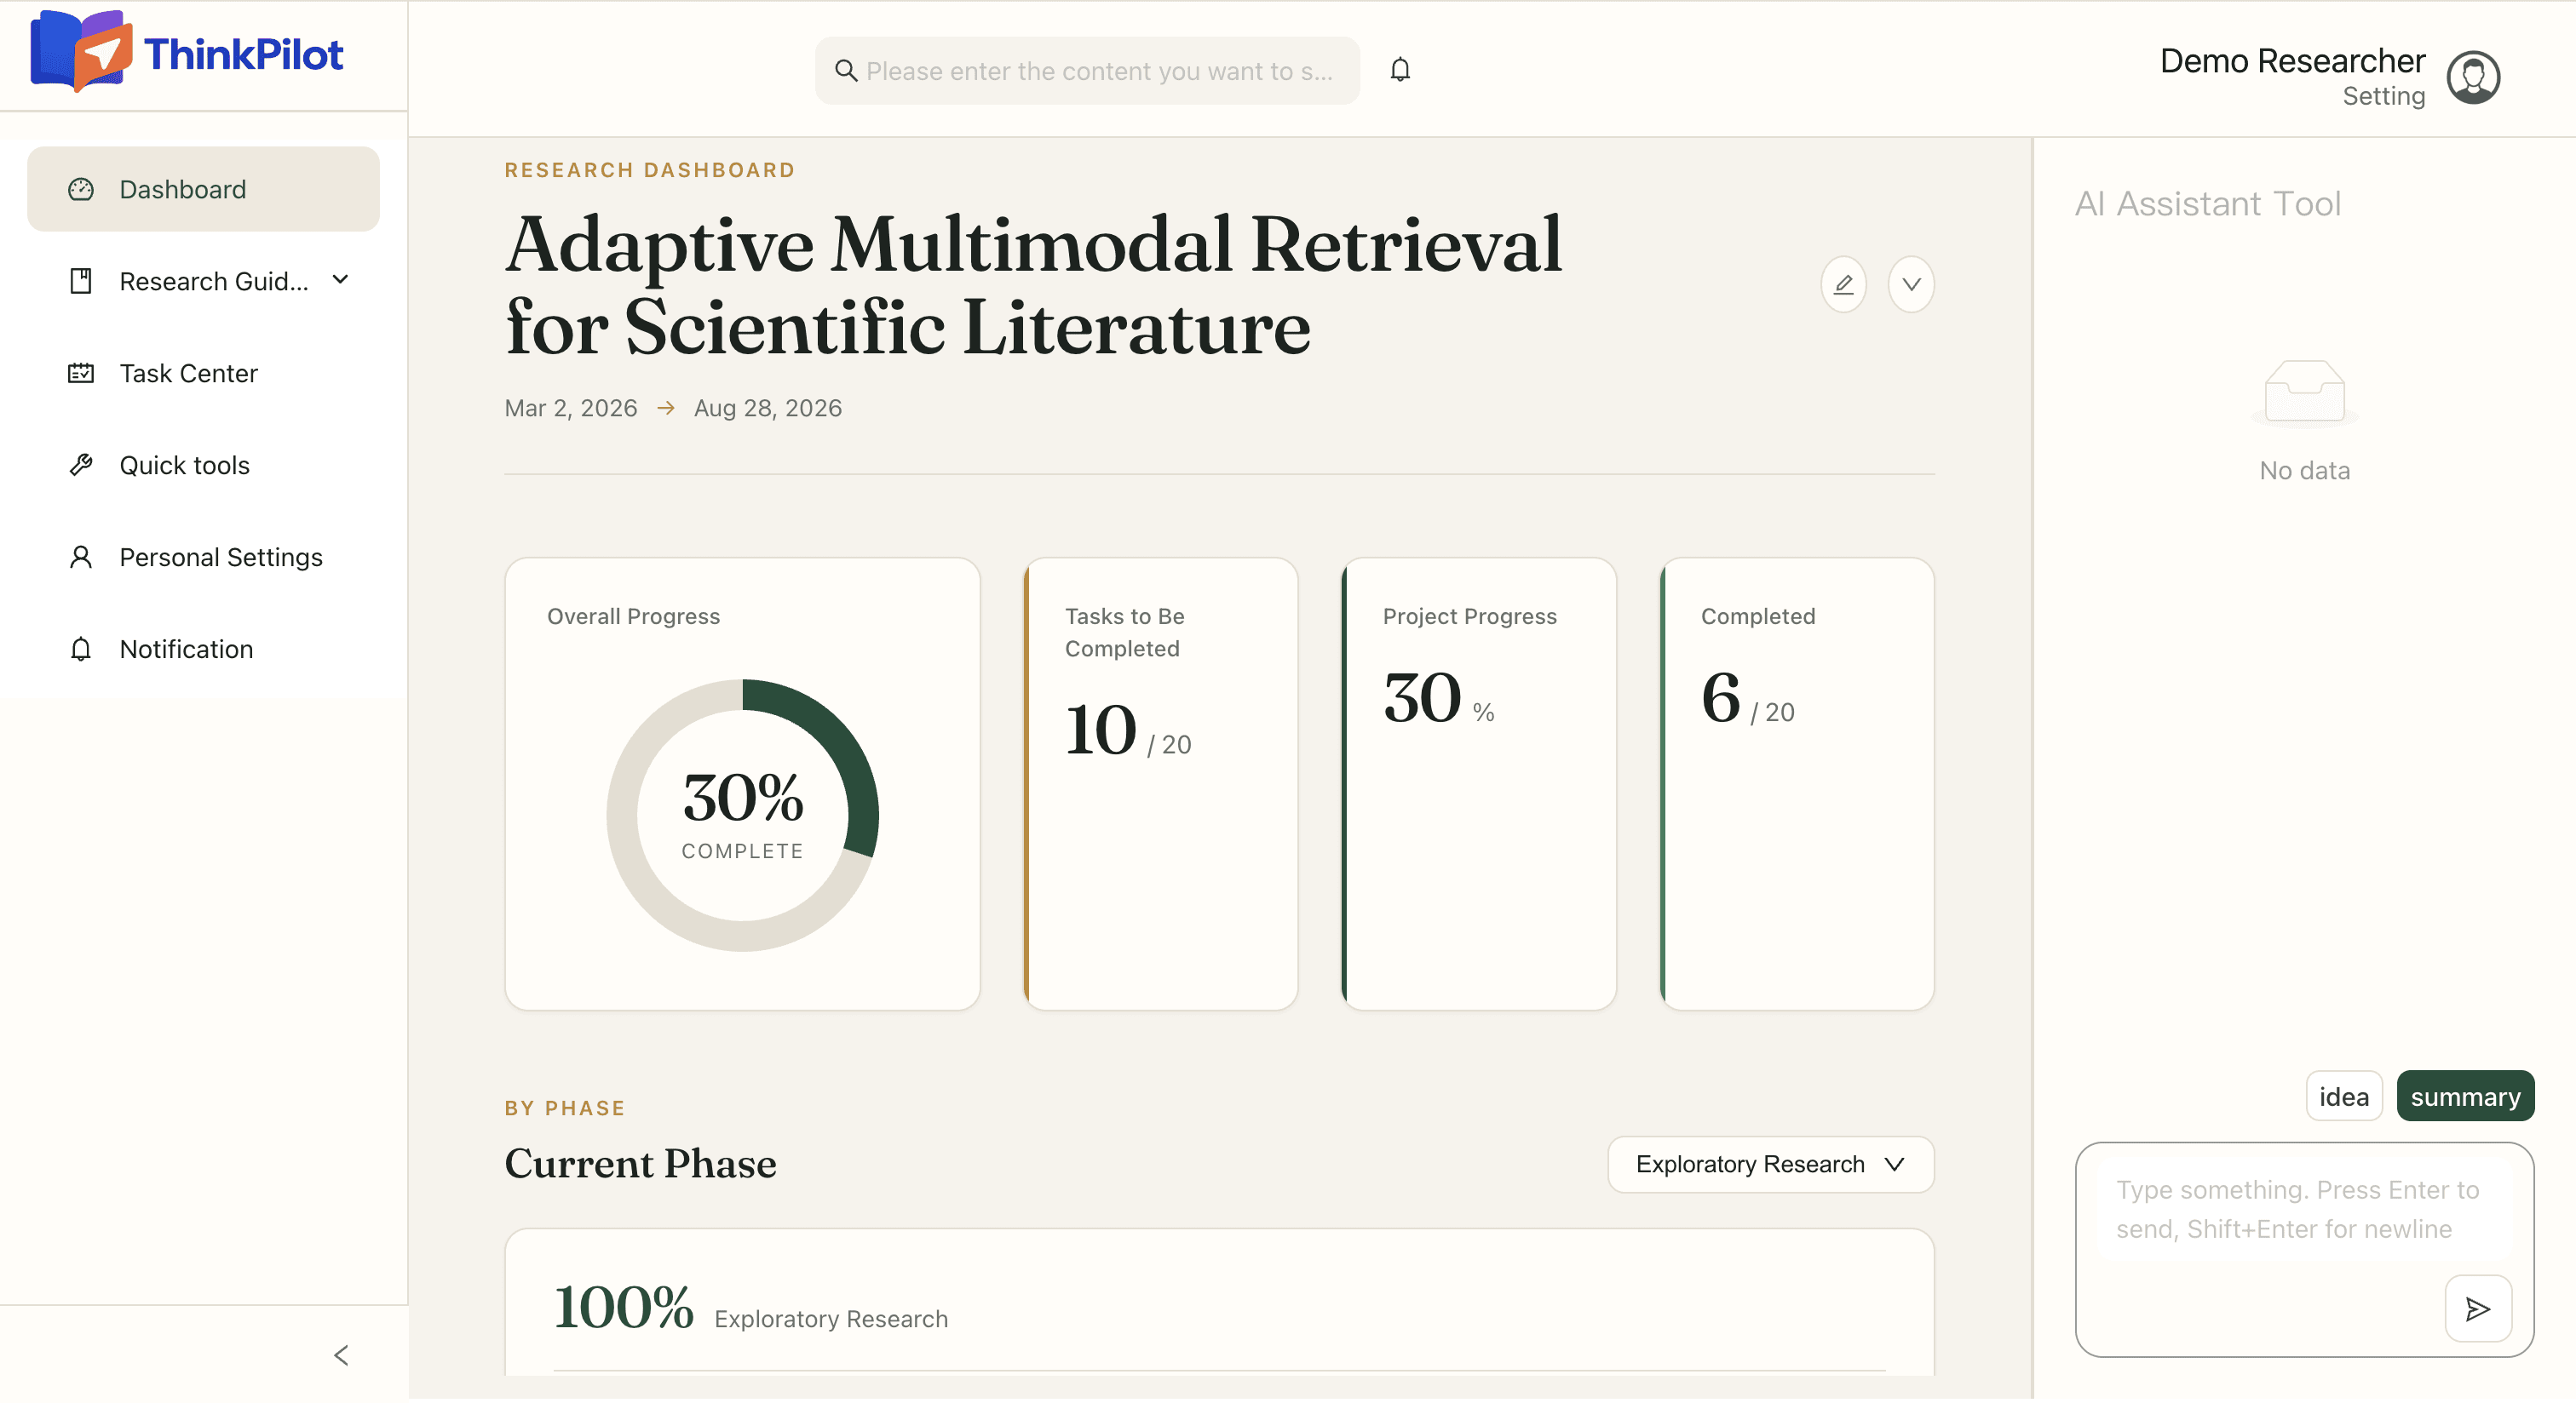Expand project switcher chevron beside the title
Screen dimensions: 2576x1403
tap(1911, 285)
